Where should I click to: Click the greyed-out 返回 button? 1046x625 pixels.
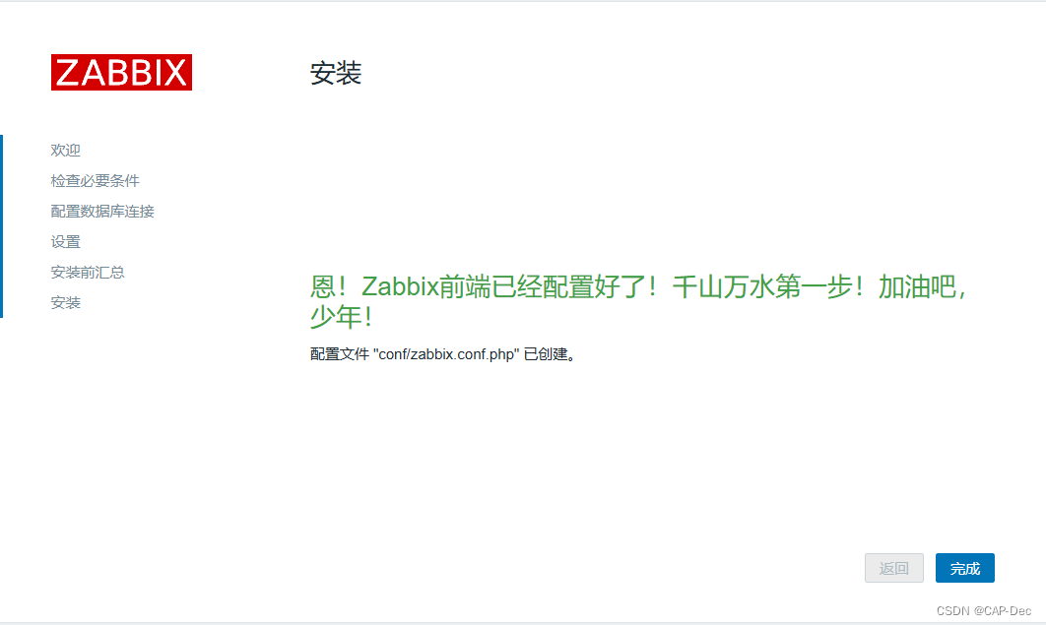coord(894,568)
